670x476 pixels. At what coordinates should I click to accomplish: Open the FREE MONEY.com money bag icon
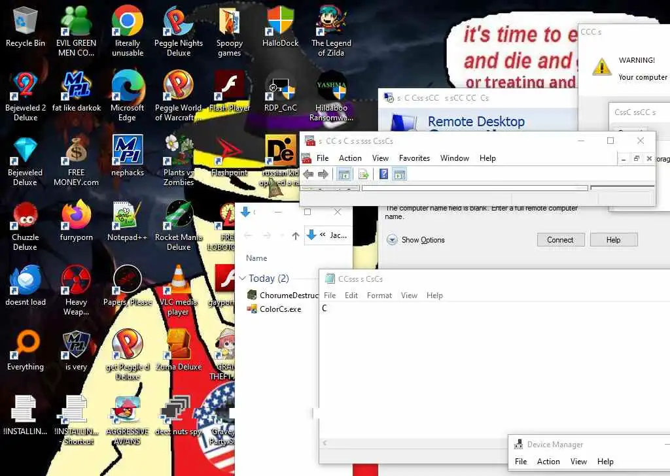tap(76, 160)
